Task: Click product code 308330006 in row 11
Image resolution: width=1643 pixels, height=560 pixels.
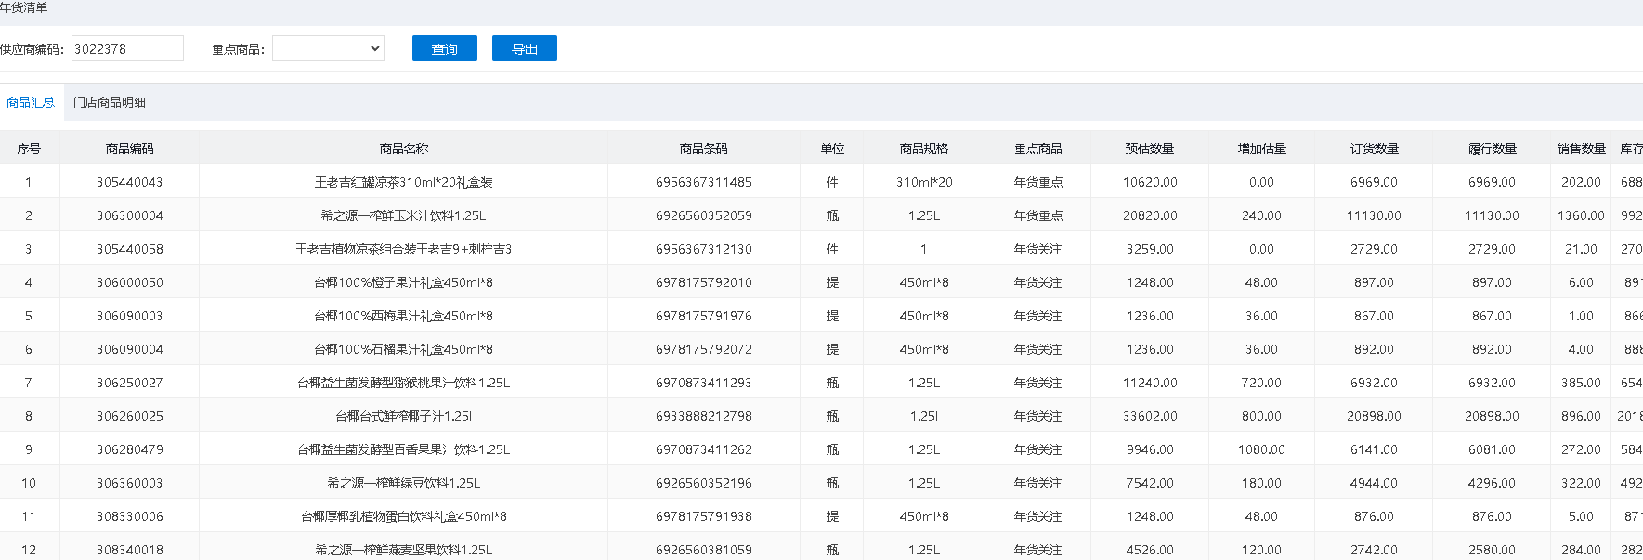Action: coord(129,516)
